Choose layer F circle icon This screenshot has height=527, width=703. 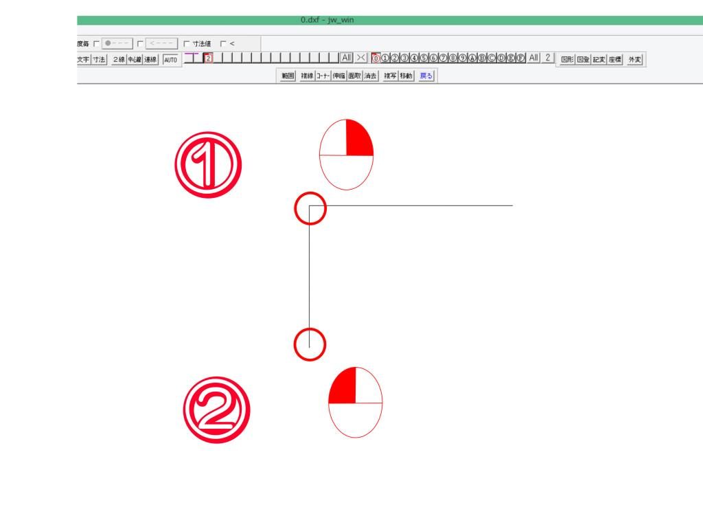[521, 59]
